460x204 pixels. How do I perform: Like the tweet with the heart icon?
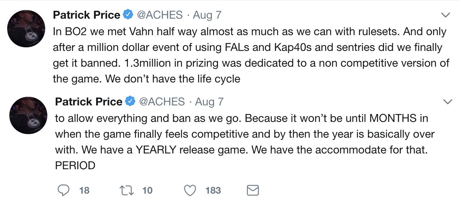tap(190, 190)
